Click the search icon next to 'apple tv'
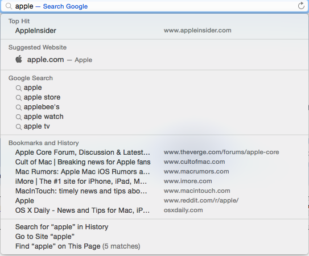The image size is (309, 256). [19, 126]
